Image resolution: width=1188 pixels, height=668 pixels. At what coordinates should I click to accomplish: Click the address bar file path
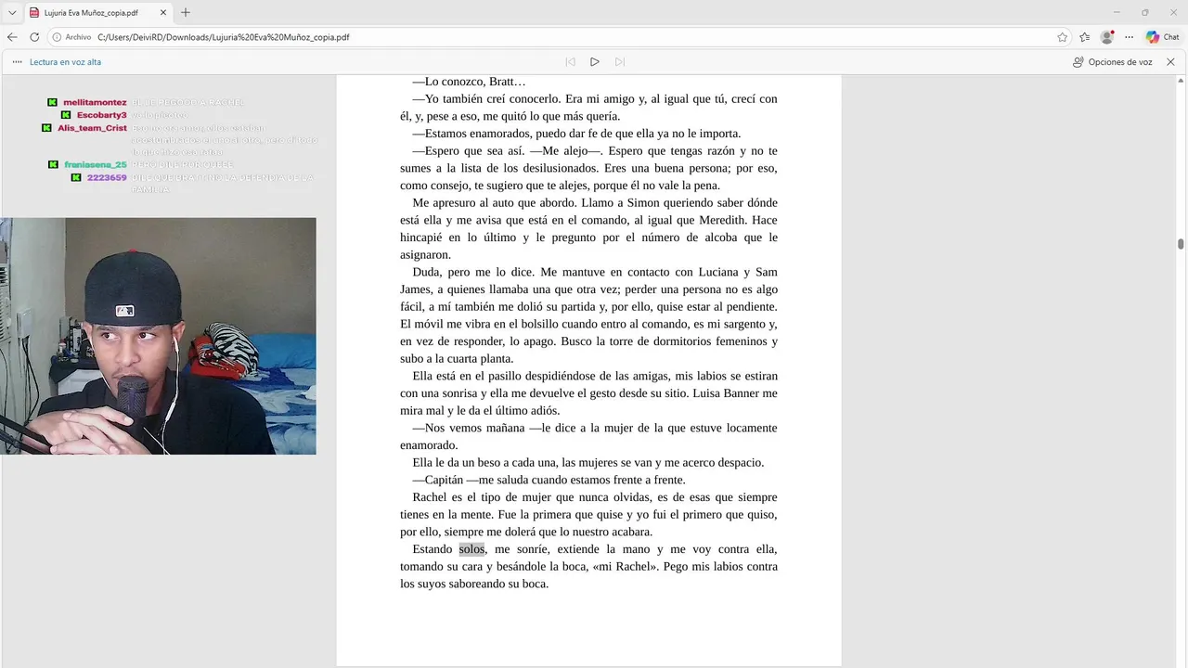pos(223,37)
